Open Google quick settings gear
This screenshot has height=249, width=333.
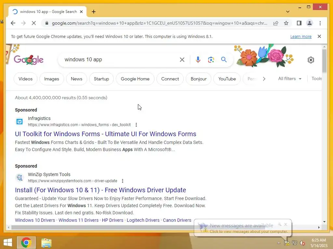311,60
